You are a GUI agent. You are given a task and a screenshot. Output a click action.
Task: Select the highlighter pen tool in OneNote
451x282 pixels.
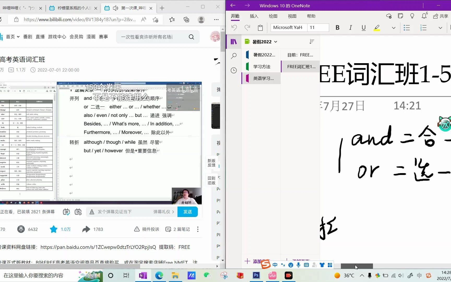pyautogui.click(x=377, y=28)
